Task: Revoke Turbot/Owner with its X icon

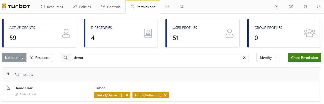Action: [127, 95]
